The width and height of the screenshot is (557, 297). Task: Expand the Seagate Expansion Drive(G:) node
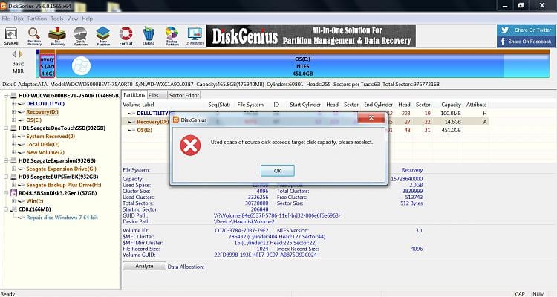point(14,169)
